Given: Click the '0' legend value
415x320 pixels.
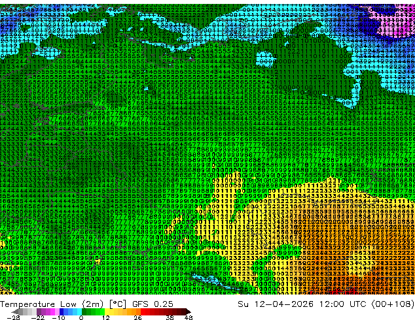Looking at the screenshot, I should (x=81, y=317).
